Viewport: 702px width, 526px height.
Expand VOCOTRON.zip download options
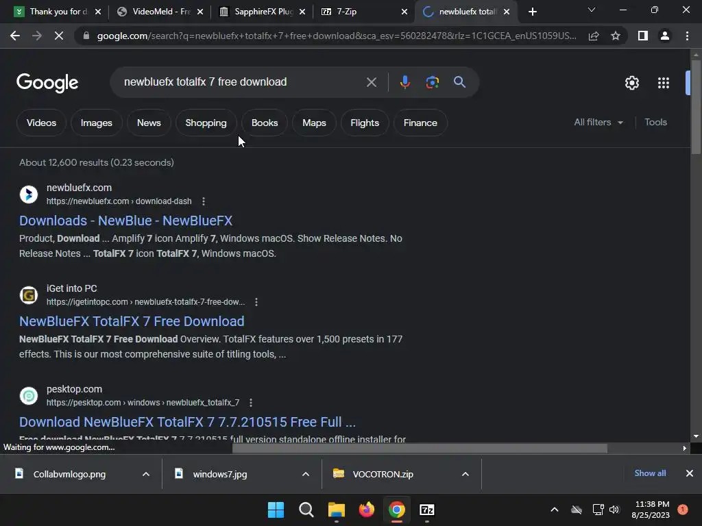click(465, 474)
